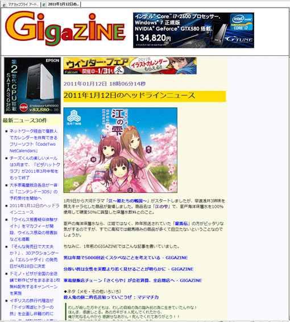
Task: Click the GIGAZINE logo
Action: pyautogui.click(x=65, y=28)
